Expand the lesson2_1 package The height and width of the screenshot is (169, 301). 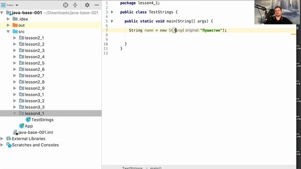click(15, 38)
